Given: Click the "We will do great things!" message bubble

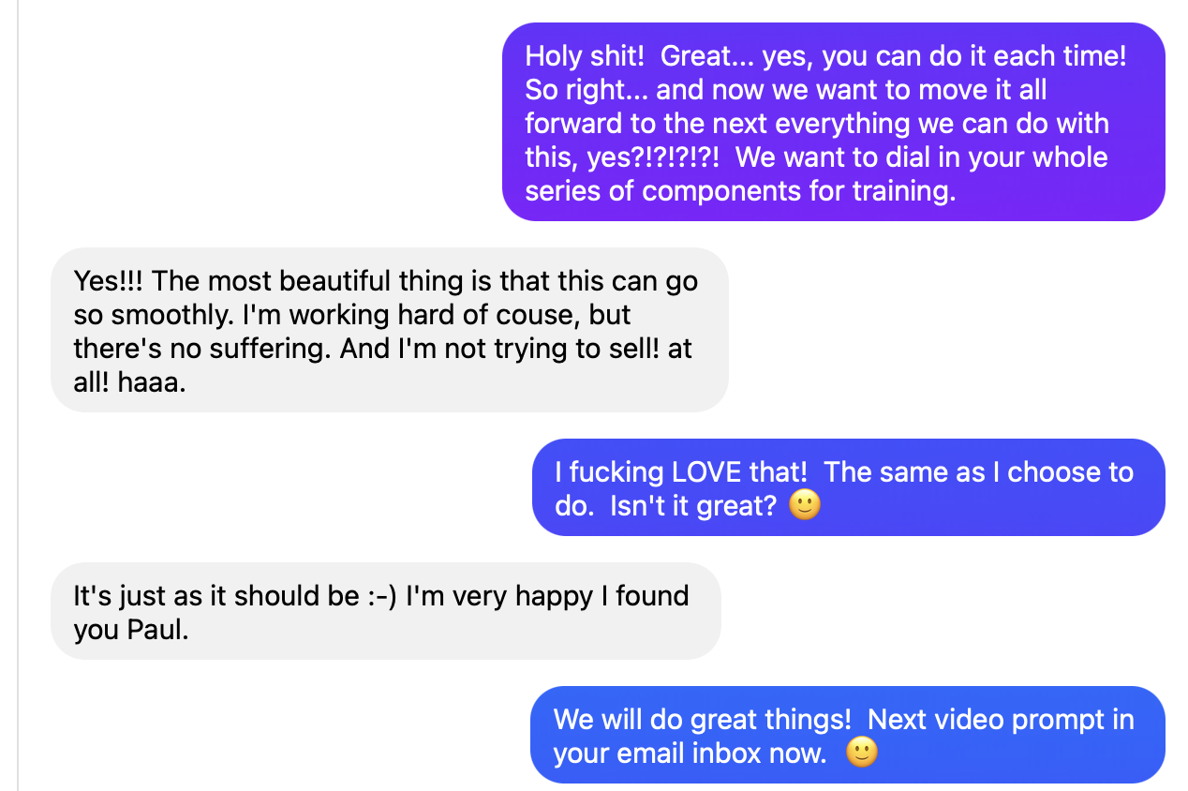Looking at the screenshot, I should (x=847, y=735).
